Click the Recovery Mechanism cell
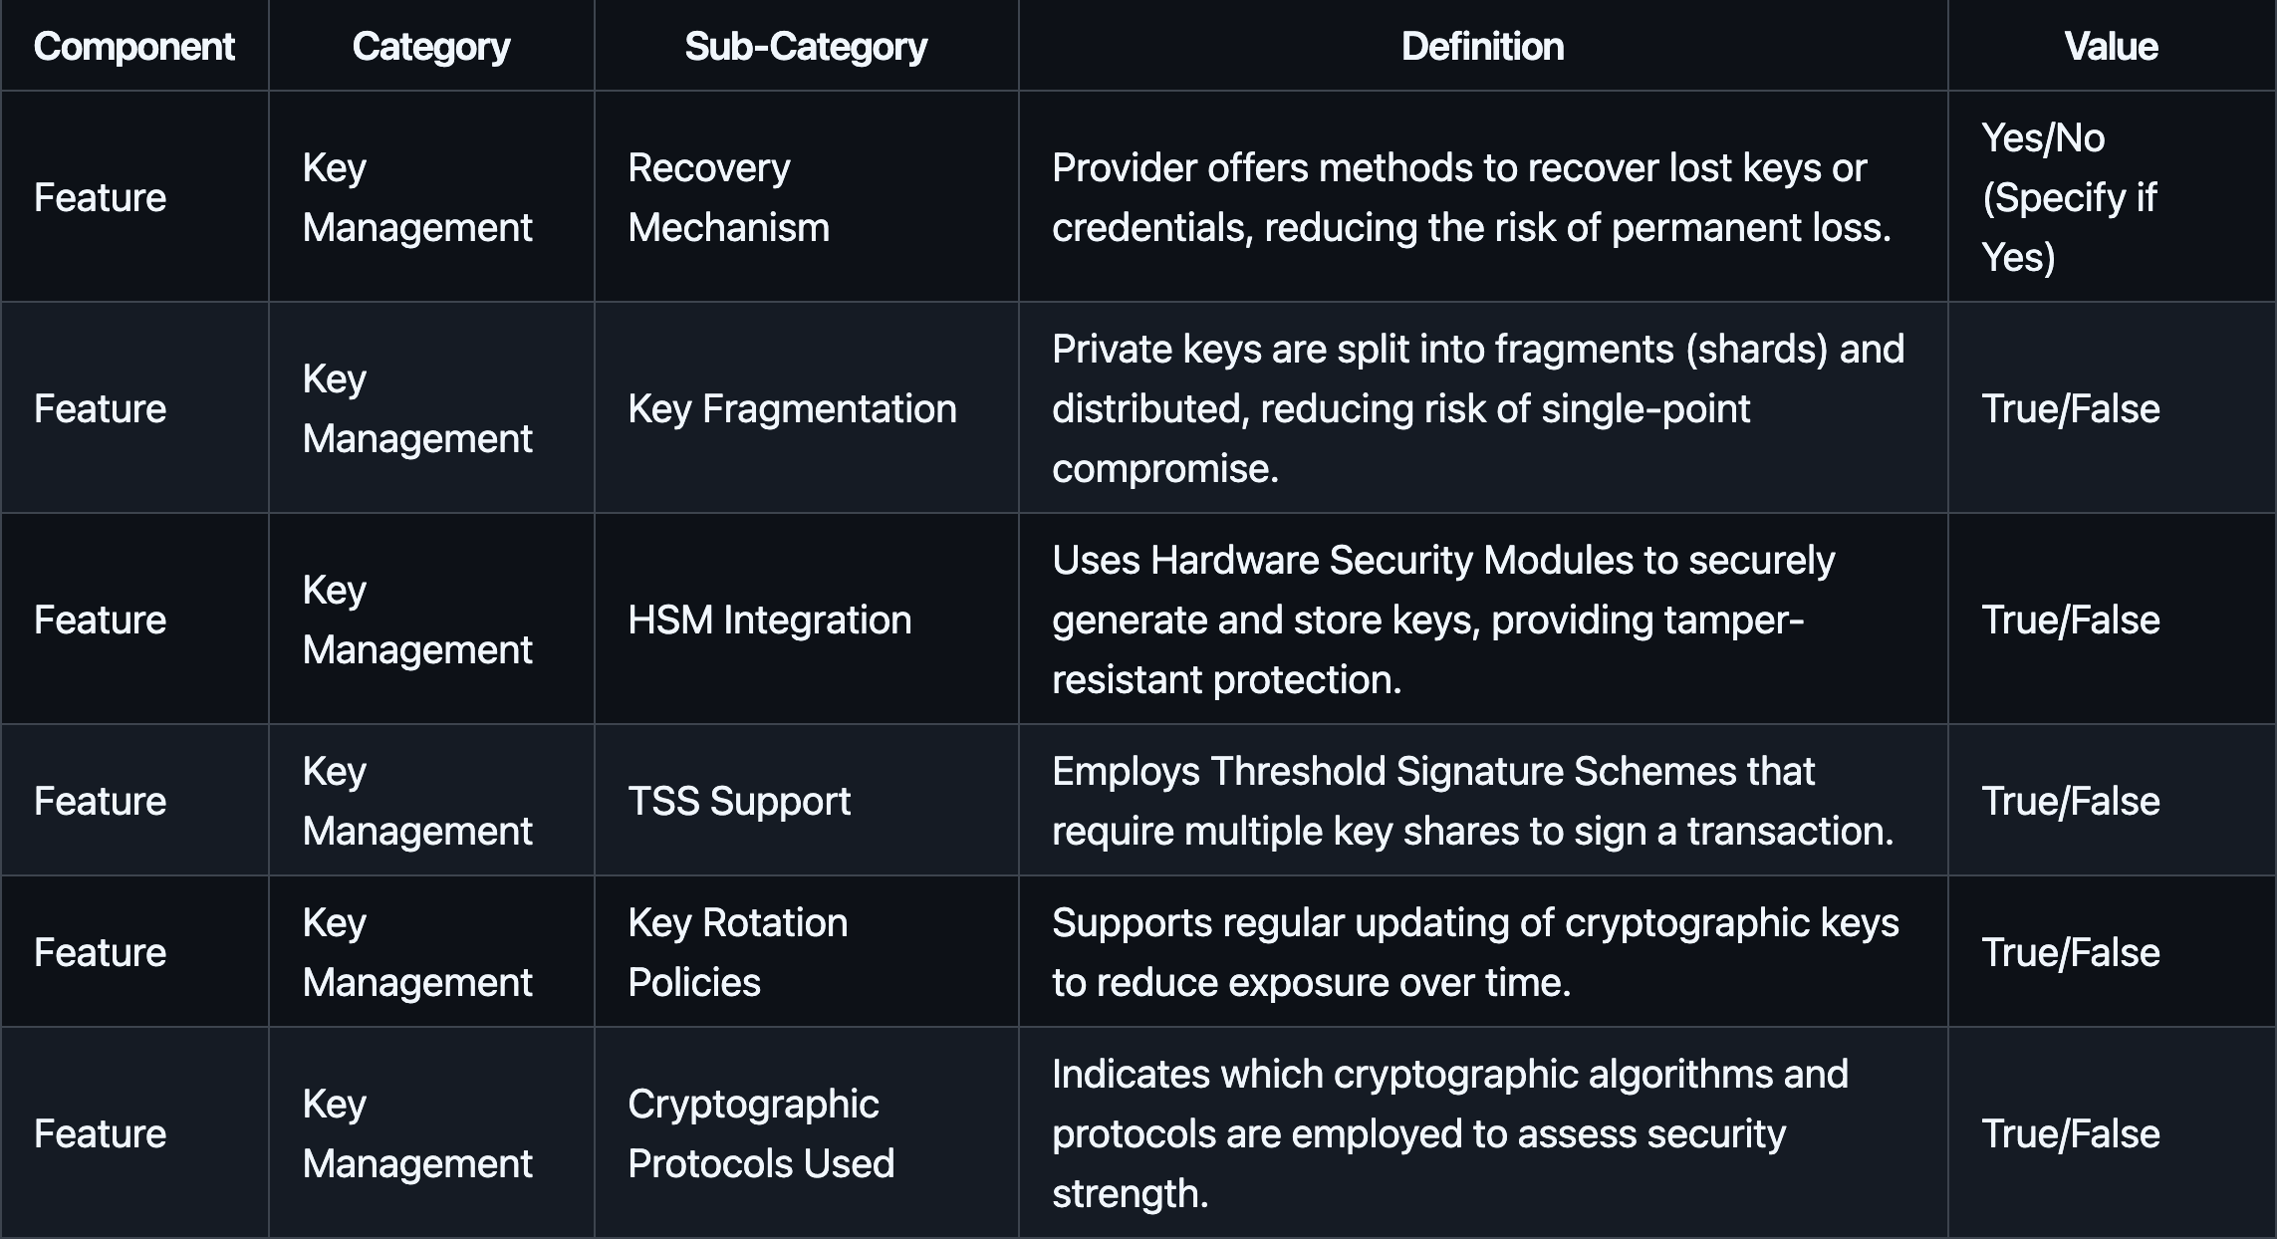Screen dimensions: 2277x1239 [728, 197]
